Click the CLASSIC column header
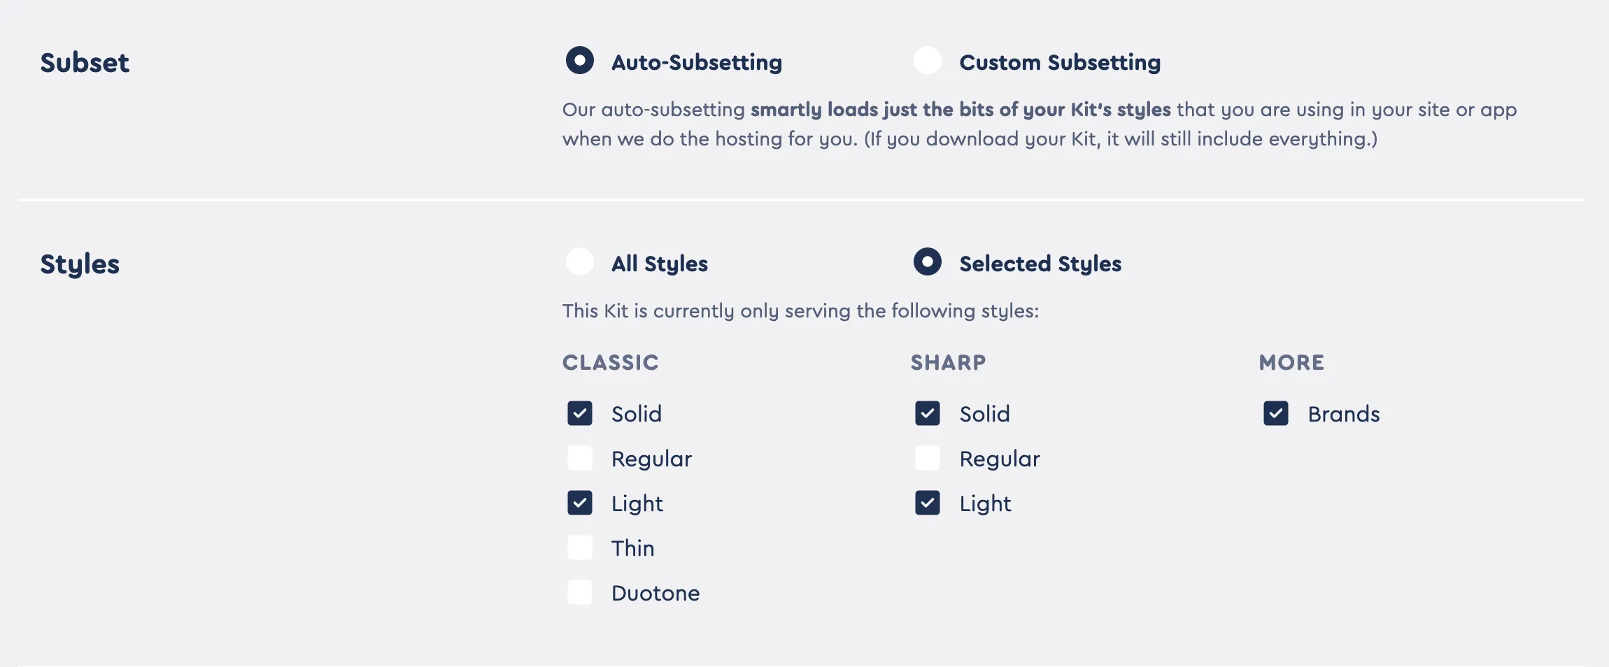The width and height of the screenshot is (1609, 667). click(610, 362)
